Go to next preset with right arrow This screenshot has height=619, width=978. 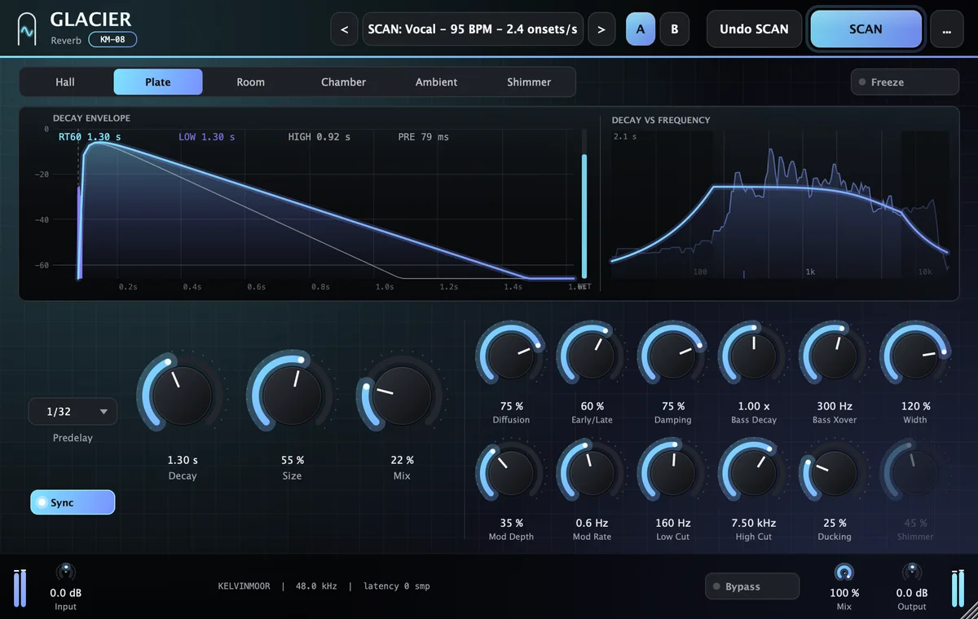[601, 29]
